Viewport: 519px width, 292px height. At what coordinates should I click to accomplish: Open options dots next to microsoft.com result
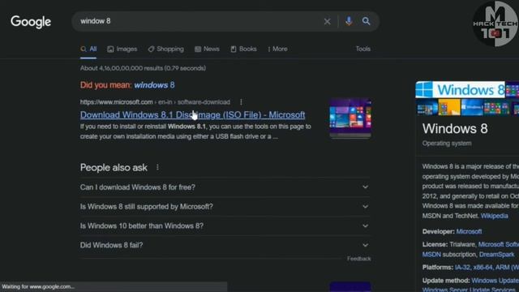point(241,102)
